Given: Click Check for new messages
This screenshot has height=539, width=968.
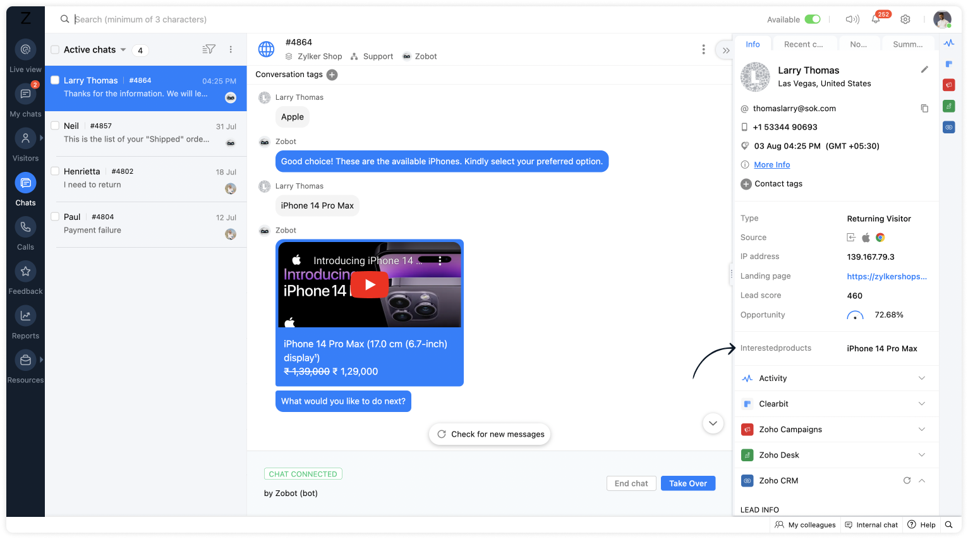Looking at the screenshot, I should click(490, 434).
